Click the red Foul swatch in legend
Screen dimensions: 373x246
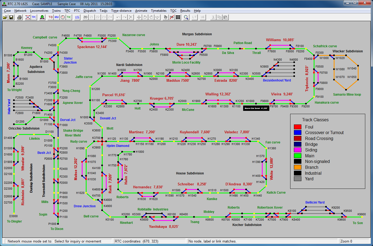(x=298, y=127)
